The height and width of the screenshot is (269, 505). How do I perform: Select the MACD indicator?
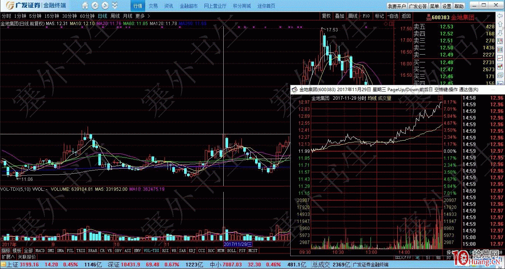40,251
